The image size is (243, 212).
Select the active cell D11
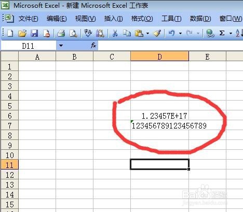point(159,164)
